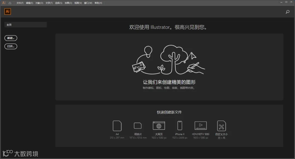
Task: Click the home icon in title bar
Action: (10, 3)
